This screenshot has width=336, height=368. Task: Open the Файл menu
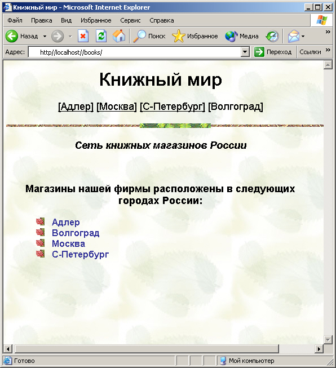click(x=15, y=20)
